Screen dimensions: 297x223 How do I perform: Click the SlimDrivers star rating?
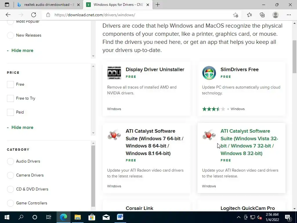coord(213,109)
